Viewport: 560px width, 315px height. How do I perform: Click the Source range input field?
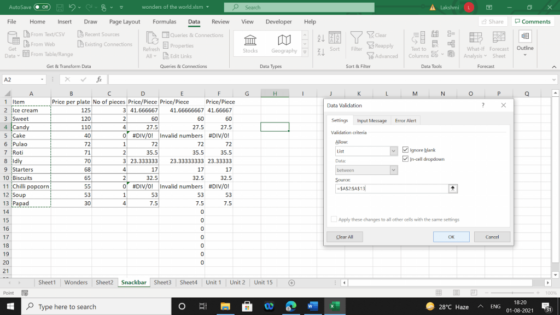tap(391, 189)
